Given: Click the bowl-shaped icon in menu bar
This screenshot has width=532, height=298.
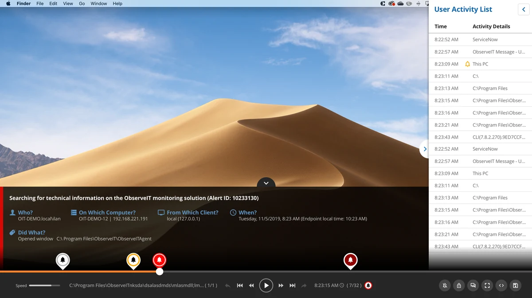Looking at the screenshot, I should pyautogui.click(x=409, y=4).
